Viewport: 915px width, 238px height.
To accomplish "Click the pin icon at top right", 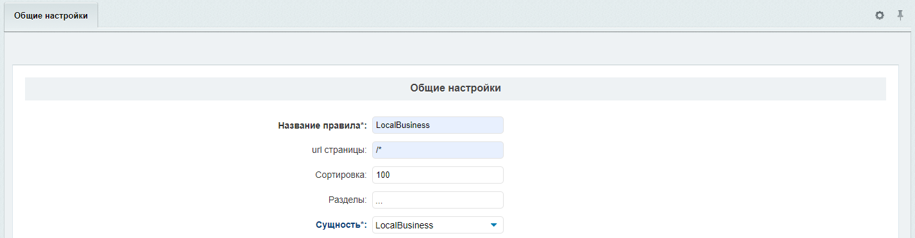I will pos(900,15).
